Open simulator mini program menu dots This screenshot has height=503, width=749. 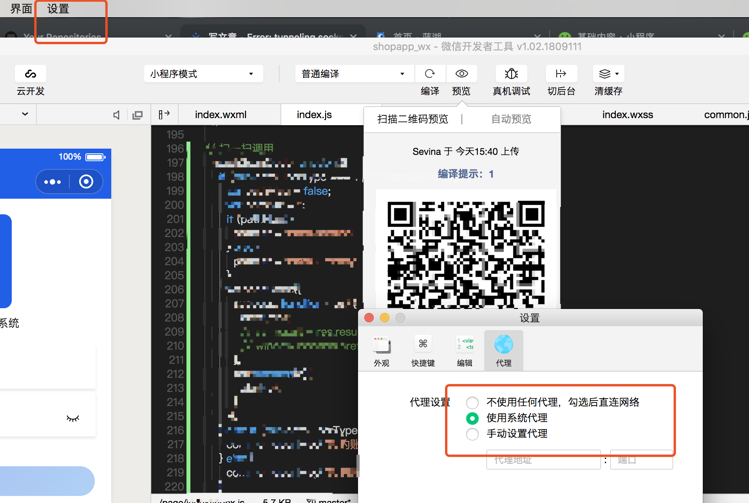[x=52, y=182]
